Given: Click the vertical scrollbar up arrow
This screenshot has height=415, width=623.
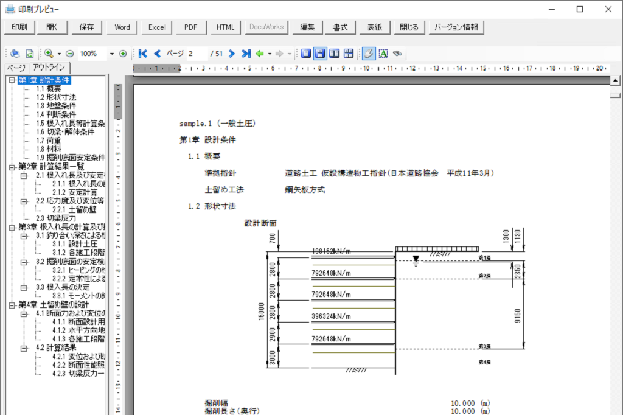Looking at the screenshot, I should point(615,81).
